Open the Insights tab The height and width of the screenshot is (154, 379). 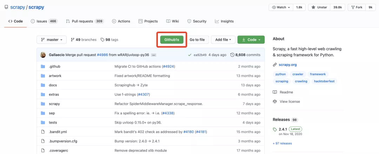pos(224,21)
